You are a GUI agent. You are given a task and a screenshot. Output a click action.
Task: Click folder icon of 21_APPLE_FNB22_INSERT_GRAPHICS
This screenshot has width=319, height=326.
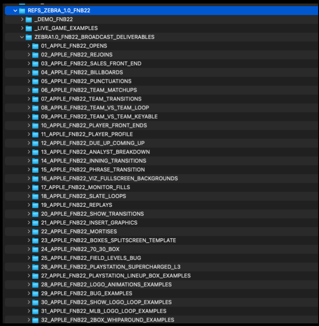coord(35,223)
